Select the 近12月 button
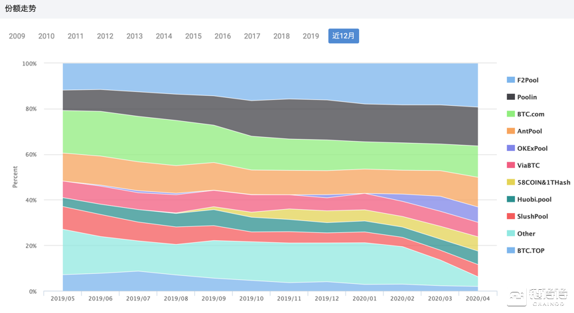The width and height of the screenshot is (574, 313). pos(344,36)
